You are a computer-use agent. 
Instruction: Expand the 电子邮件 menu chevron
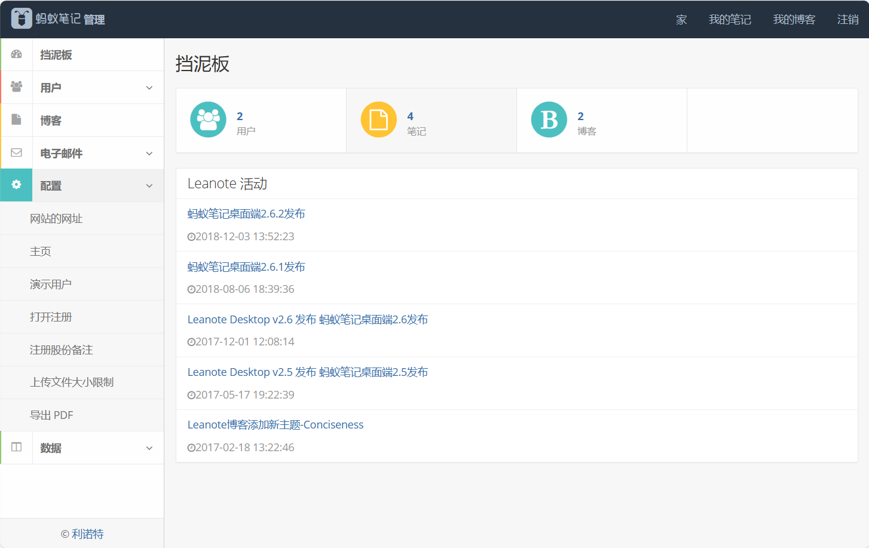point(149,154)
